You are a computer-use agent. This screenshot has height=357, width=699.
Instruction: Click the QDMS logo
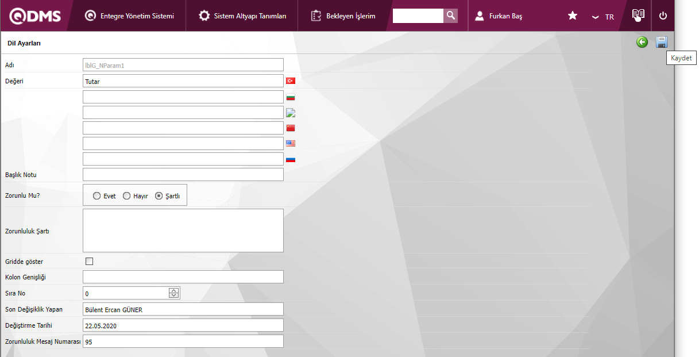coord(35,16)
